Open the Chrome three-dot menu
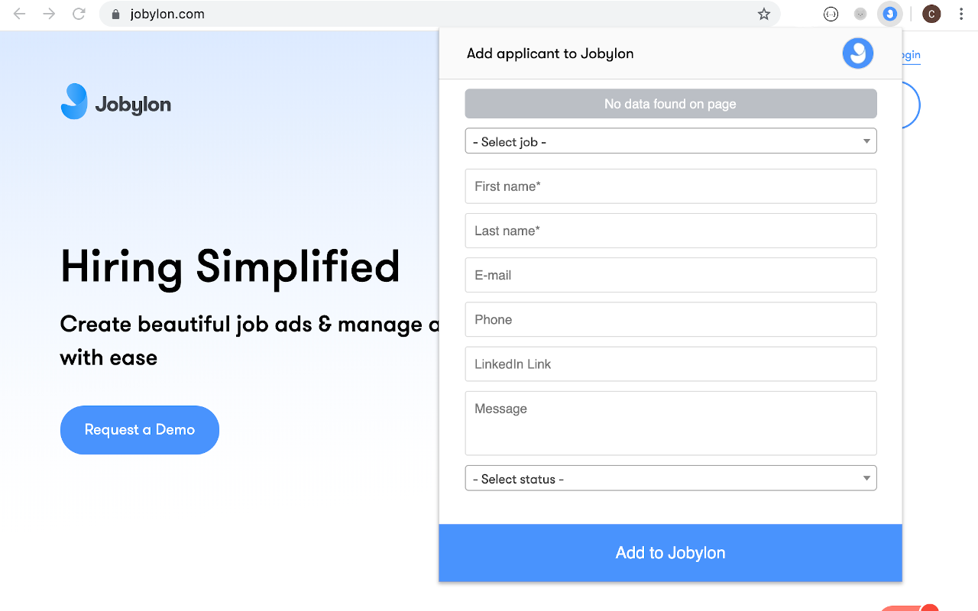The height and width of the screenshot is (611, 978). pyautogui.click(x=961, y=14)
